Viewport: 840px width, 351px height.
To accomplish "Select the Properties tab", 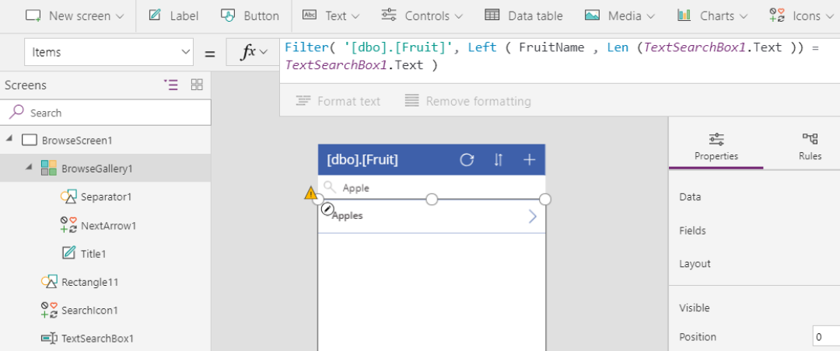I will 716,146.
